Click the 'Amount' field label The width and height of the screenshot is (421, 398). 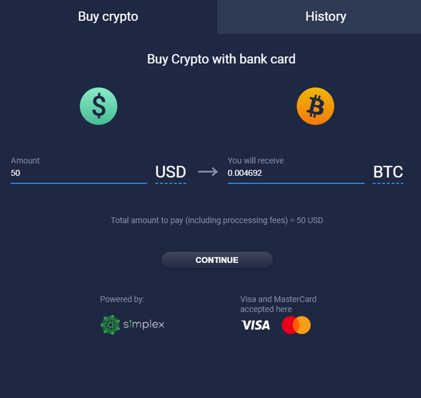[x=25, y=161]
